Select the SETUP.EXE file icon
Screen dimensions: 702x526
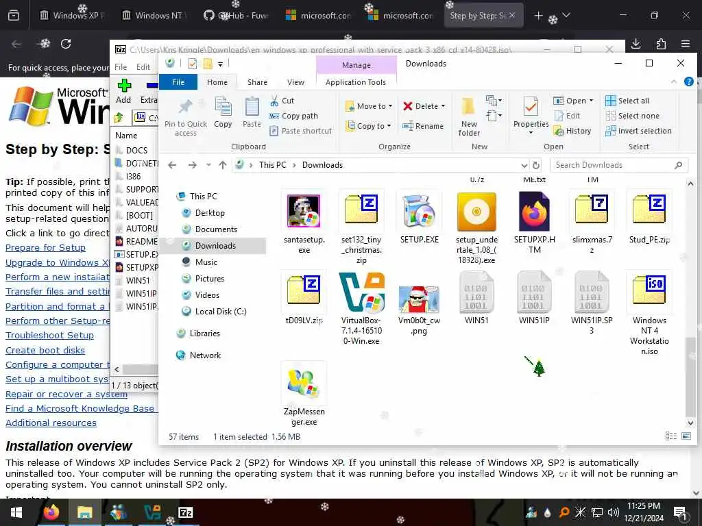point(419,218)
